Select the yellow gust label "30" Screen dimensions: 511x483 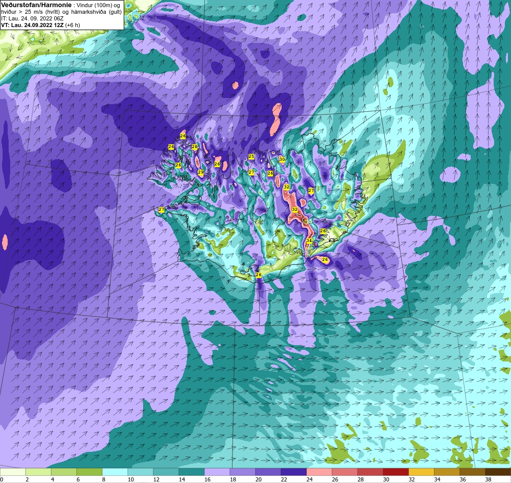[x=282, y=159]
